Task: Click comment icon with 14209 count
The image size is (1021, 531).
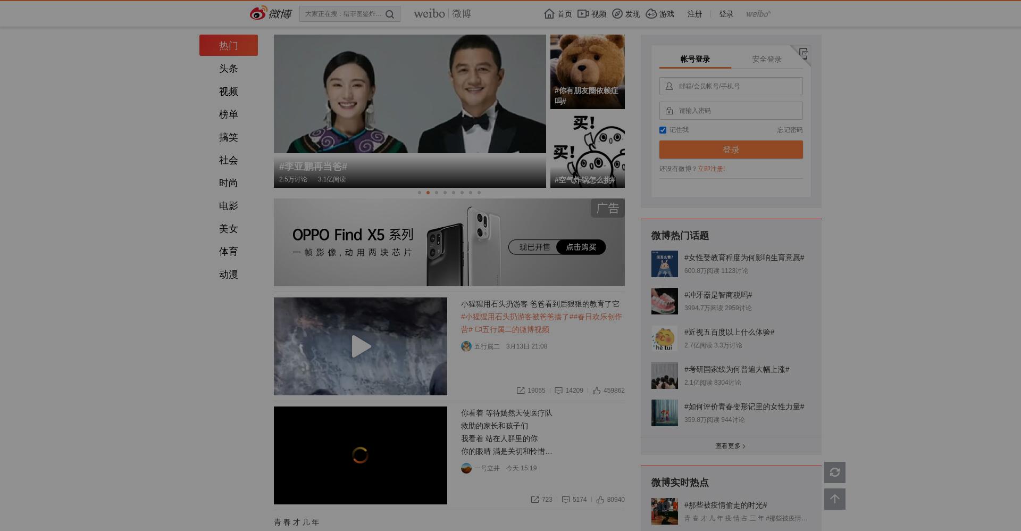Action: (x=558, y=391)
